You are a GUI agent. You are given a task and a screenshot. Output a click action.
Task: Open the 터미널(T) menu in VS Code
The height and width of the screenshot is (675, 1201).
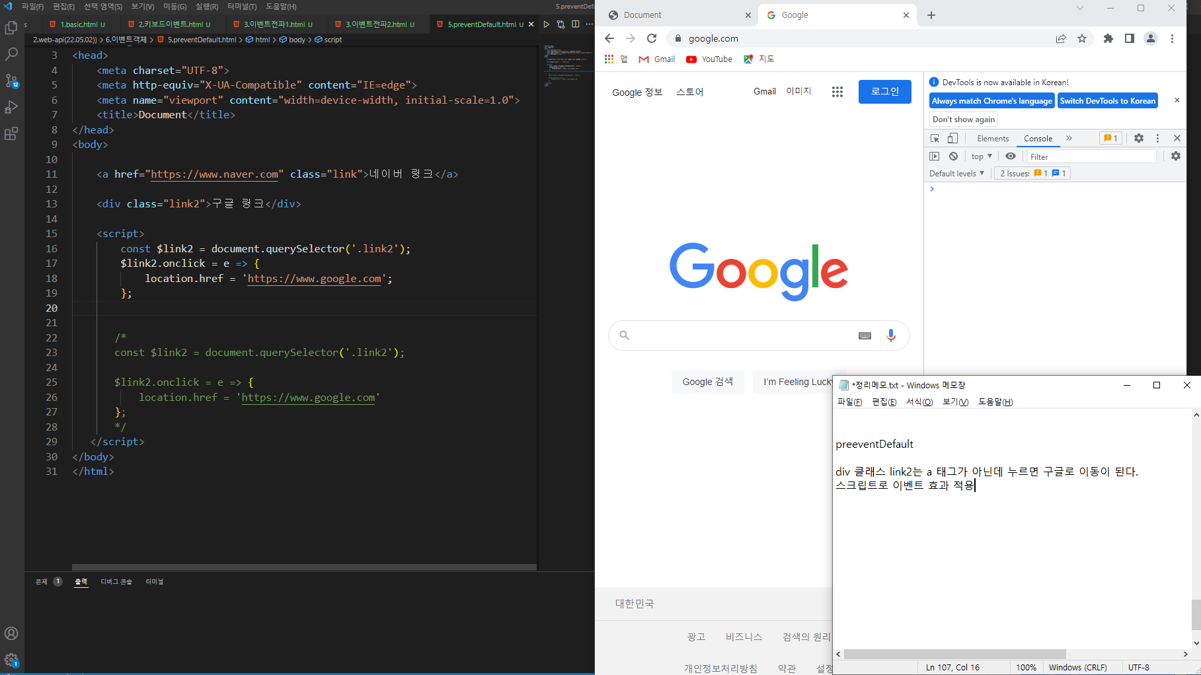(x=242, y=7)
